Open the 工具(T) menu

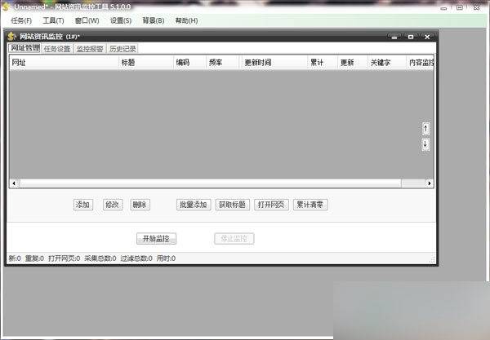[x=53, y=20]
